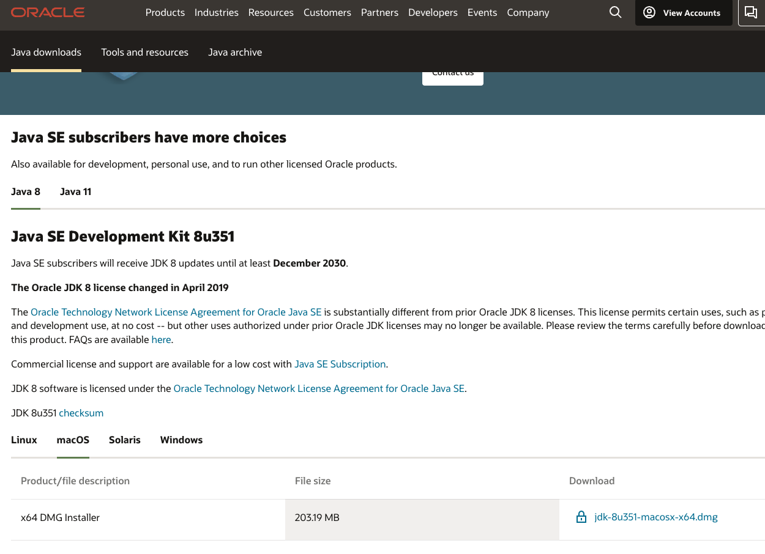Screen dimensions: 765x554
Task: Click 'The Oracle JDK 8 license changed' line
Action: 120,287
